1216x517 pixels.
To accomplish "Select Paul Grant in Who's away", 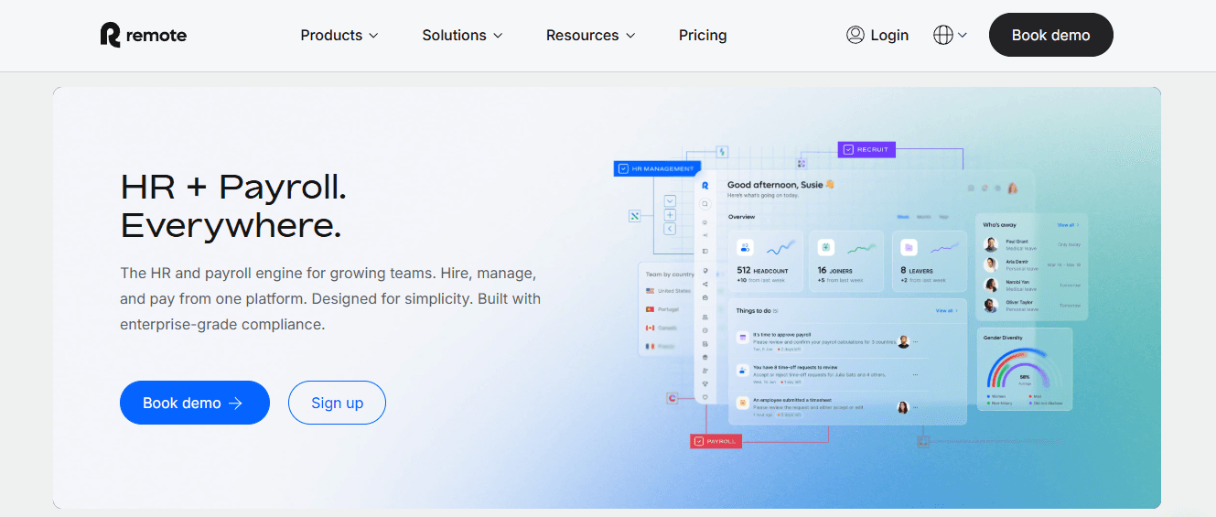I will tap(1031, 244).
